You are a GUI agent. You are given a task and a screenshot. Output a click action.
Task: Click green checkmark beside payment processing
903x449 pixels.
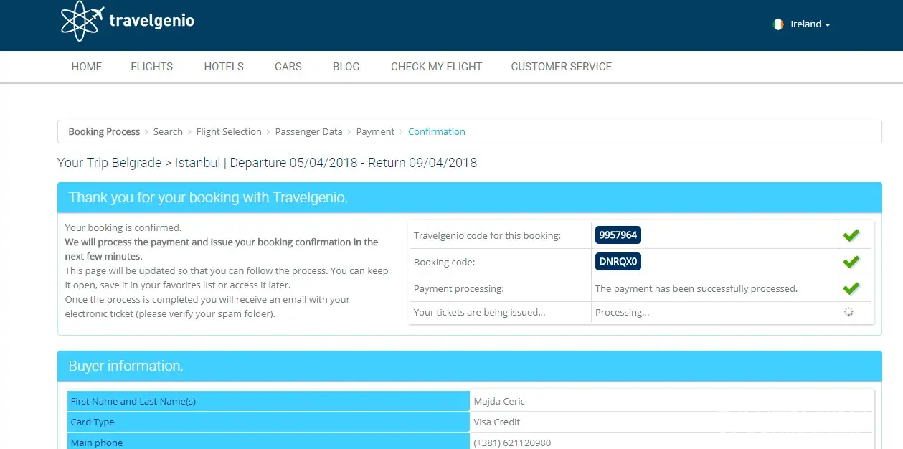(x=851, y=289)
